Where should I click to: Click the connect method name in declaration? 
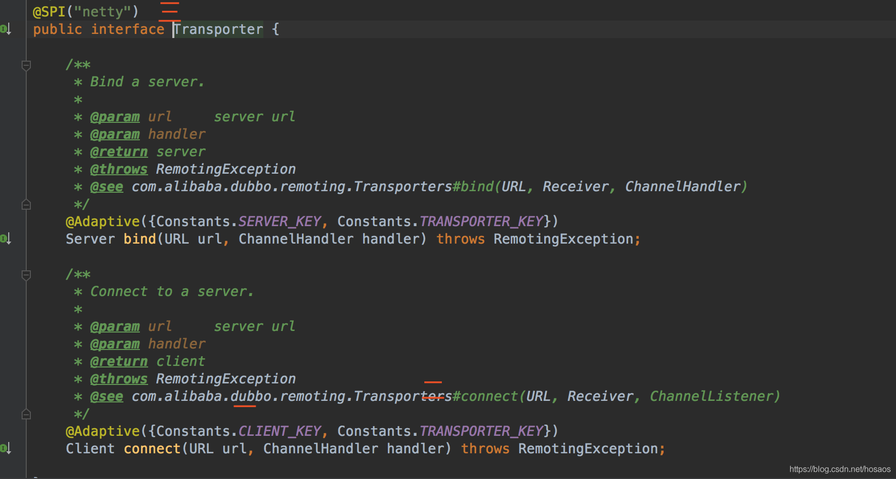coord(152,449)
